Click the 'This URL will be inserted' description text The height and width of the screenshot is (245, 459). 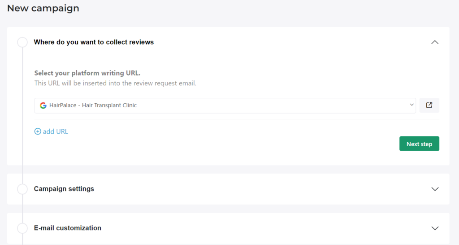115,83
